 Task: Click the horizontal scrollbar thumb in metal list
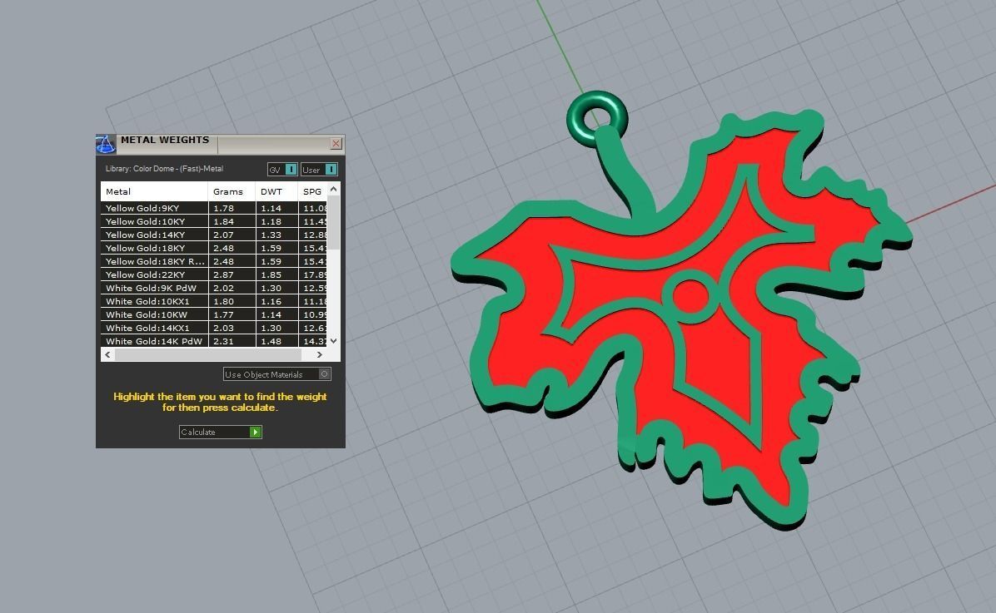(207, 354)
